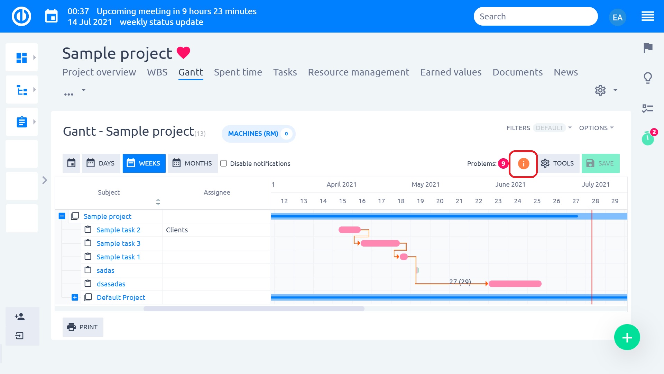
Task: Open the timer icon with badge 2
Action: coord(648,139)
